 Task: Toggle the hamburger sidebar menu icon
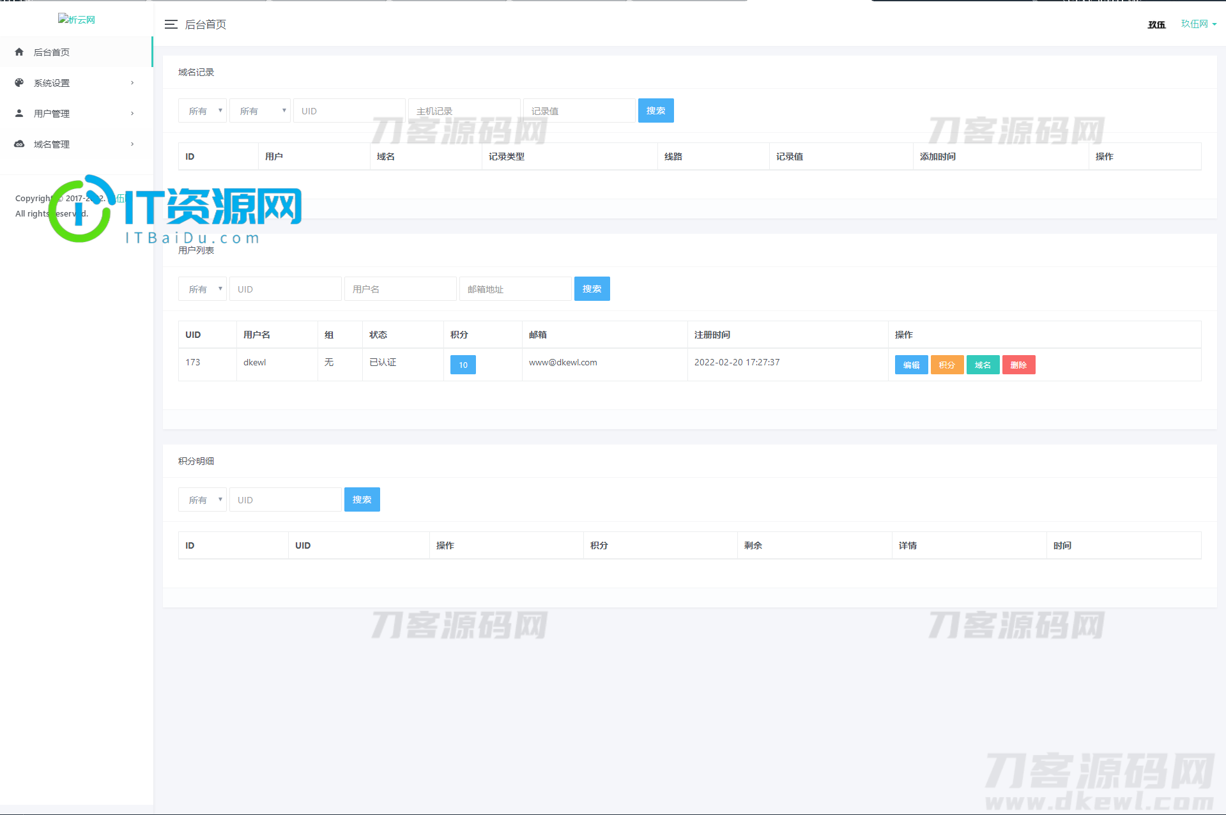[171, 24]
